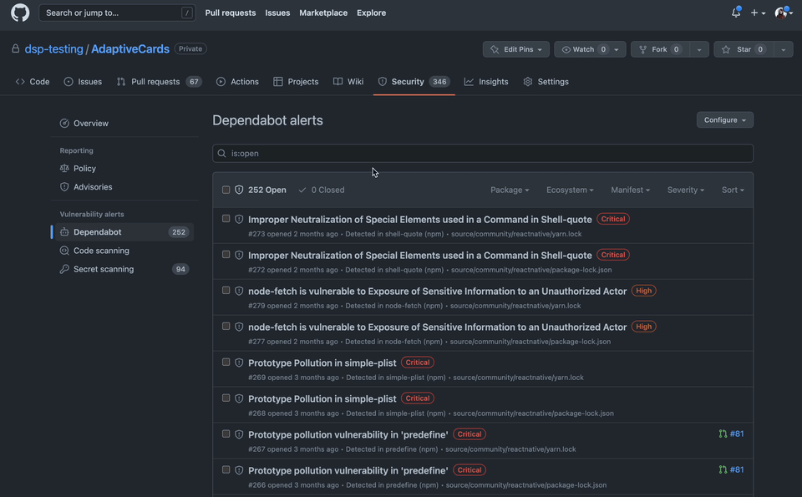Click the pull request icon on alert #267
Screen dimensions: 802x497
pyautogui.click(x=723, y=434)
